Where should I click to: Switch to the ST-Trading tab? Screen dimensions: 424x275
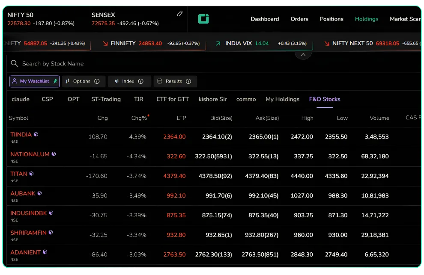[x=106, y=99]
